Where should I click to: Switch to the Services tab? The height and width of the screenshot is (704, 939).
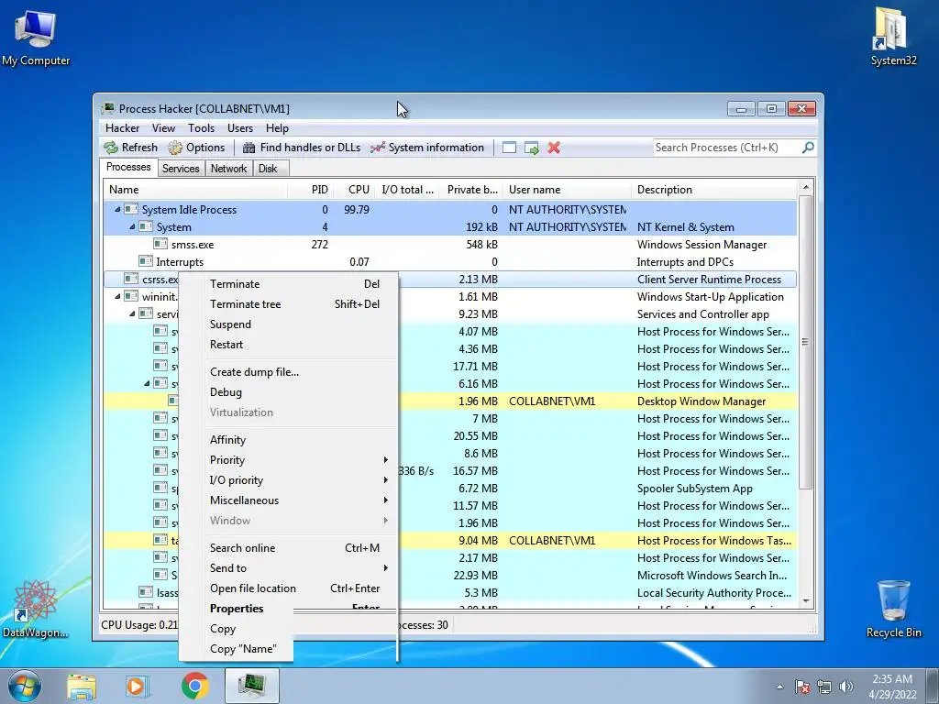pyautogui.click(x=181, y=169)
